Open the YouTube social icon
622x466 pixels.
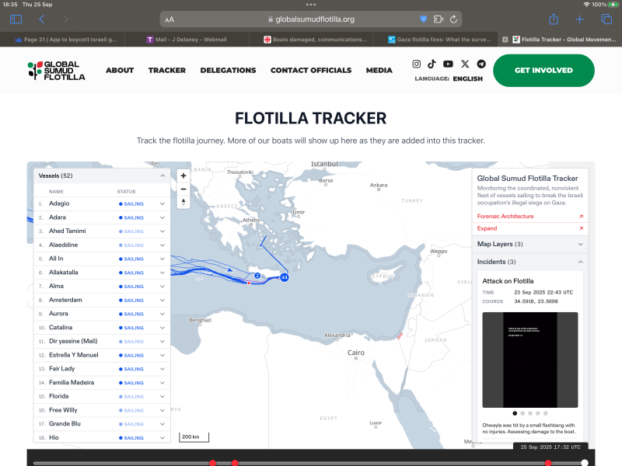click(x=448, y=64)
